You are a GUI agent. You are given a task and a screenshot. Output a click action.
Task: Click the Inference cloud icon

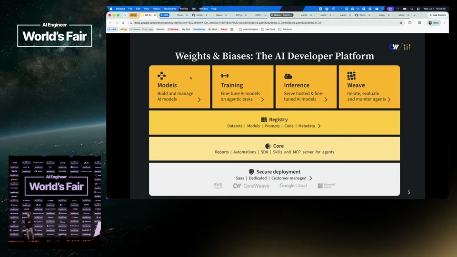(288, 76)
